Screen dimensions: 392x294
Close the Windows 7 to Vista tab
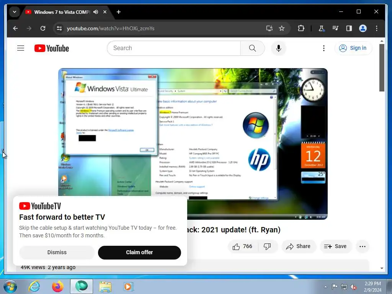105,12
